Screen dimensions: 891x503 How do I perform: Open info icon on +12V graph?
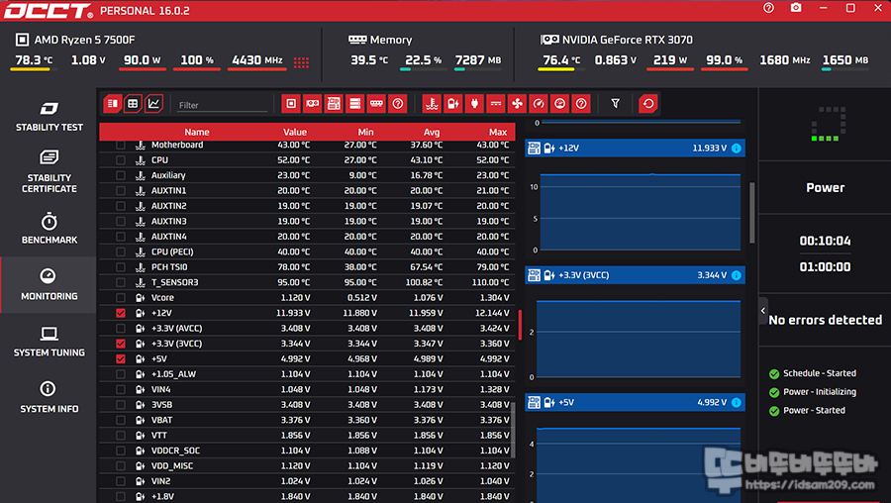point(737,149)
